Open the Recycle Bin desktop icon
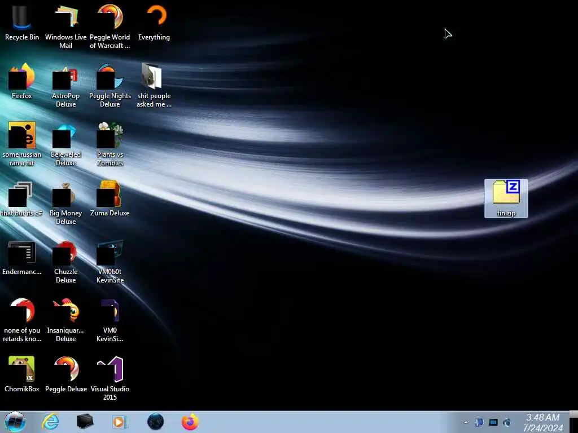The width and height of the screenshot is (578, 433). tap(22, 23)
